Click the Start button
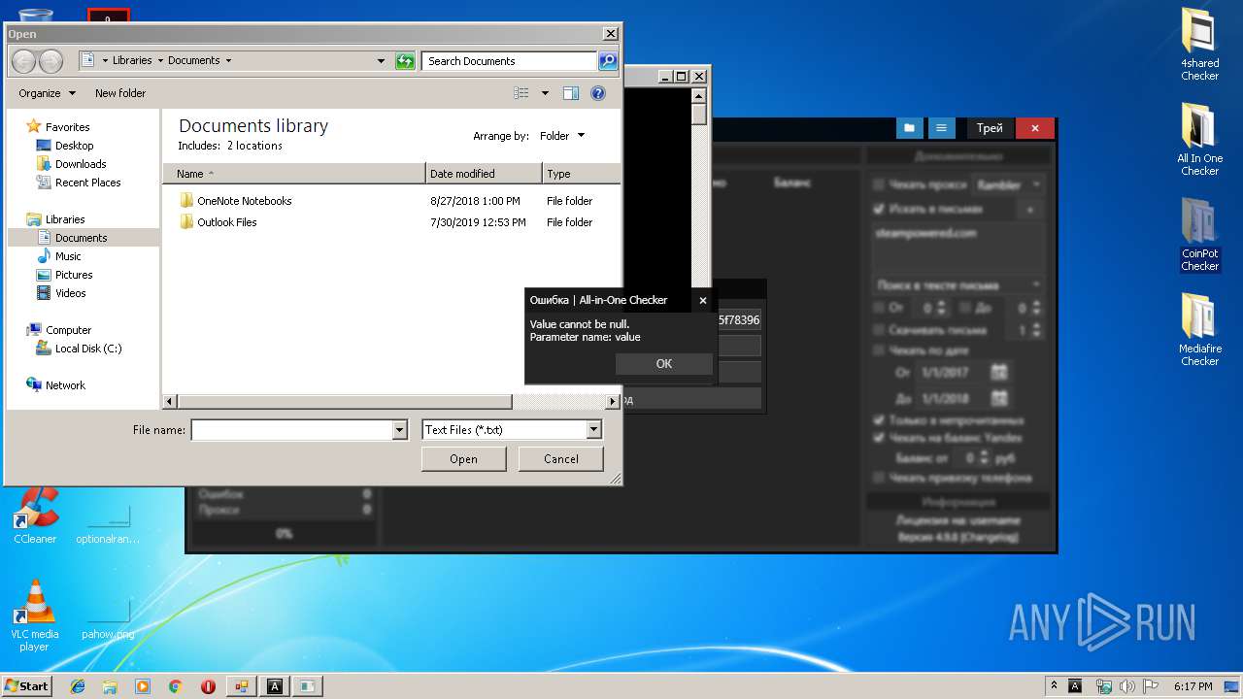Screen dimensions: 1243x699 click(x=26, y=686)
